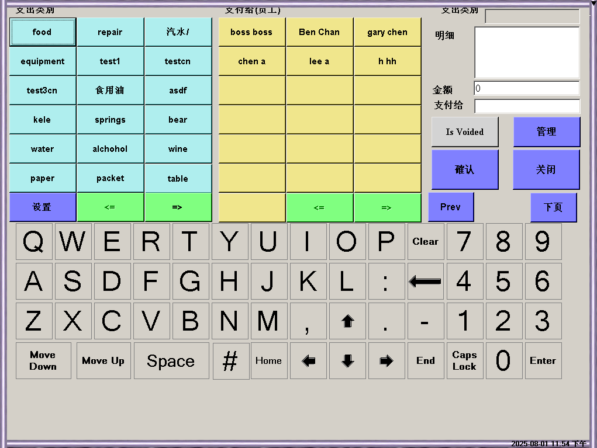Toggle the Is Voided button
Viewport: 597px width, 448px height.
point(465,132)
